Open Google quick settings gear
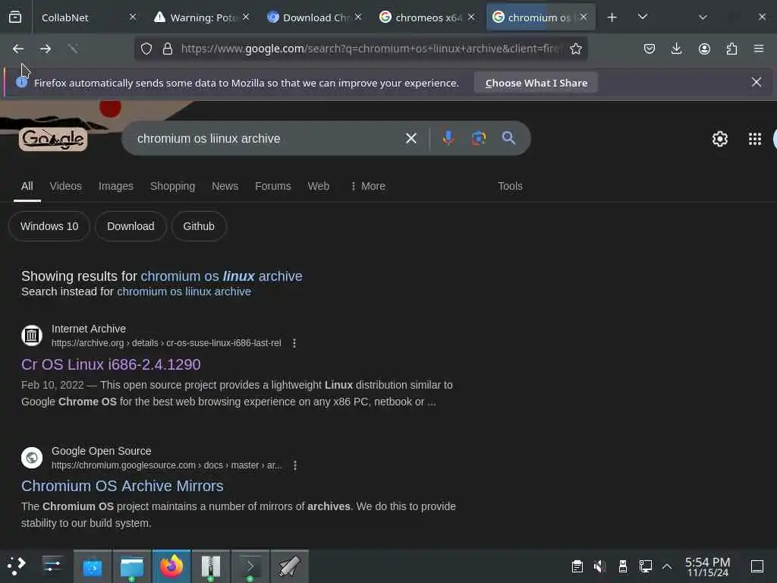This screenshot has width=777, height=583. 719,139
